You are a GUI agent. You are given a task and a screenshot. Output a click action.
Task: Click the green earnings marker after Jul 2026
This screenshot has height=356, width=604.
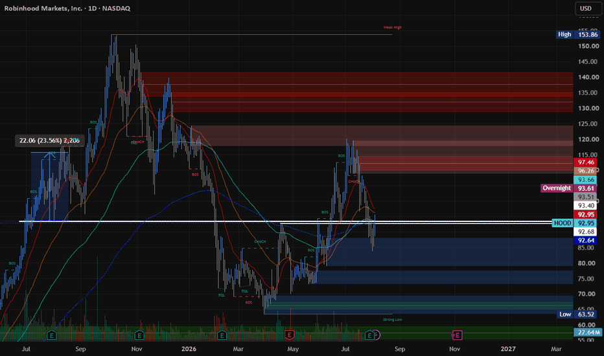tap(369, 335)
